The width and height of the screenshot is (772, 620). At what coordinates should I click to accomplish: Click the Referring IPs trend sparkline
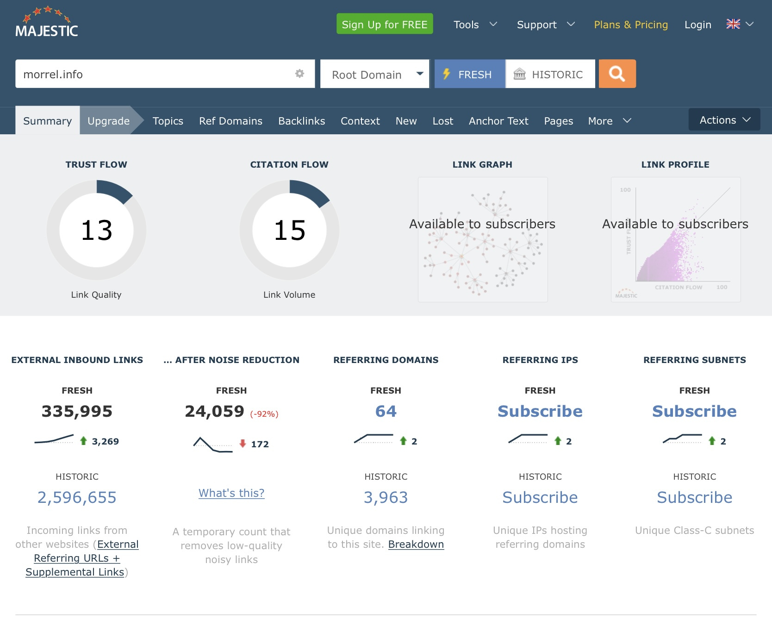tap(528, 438)
